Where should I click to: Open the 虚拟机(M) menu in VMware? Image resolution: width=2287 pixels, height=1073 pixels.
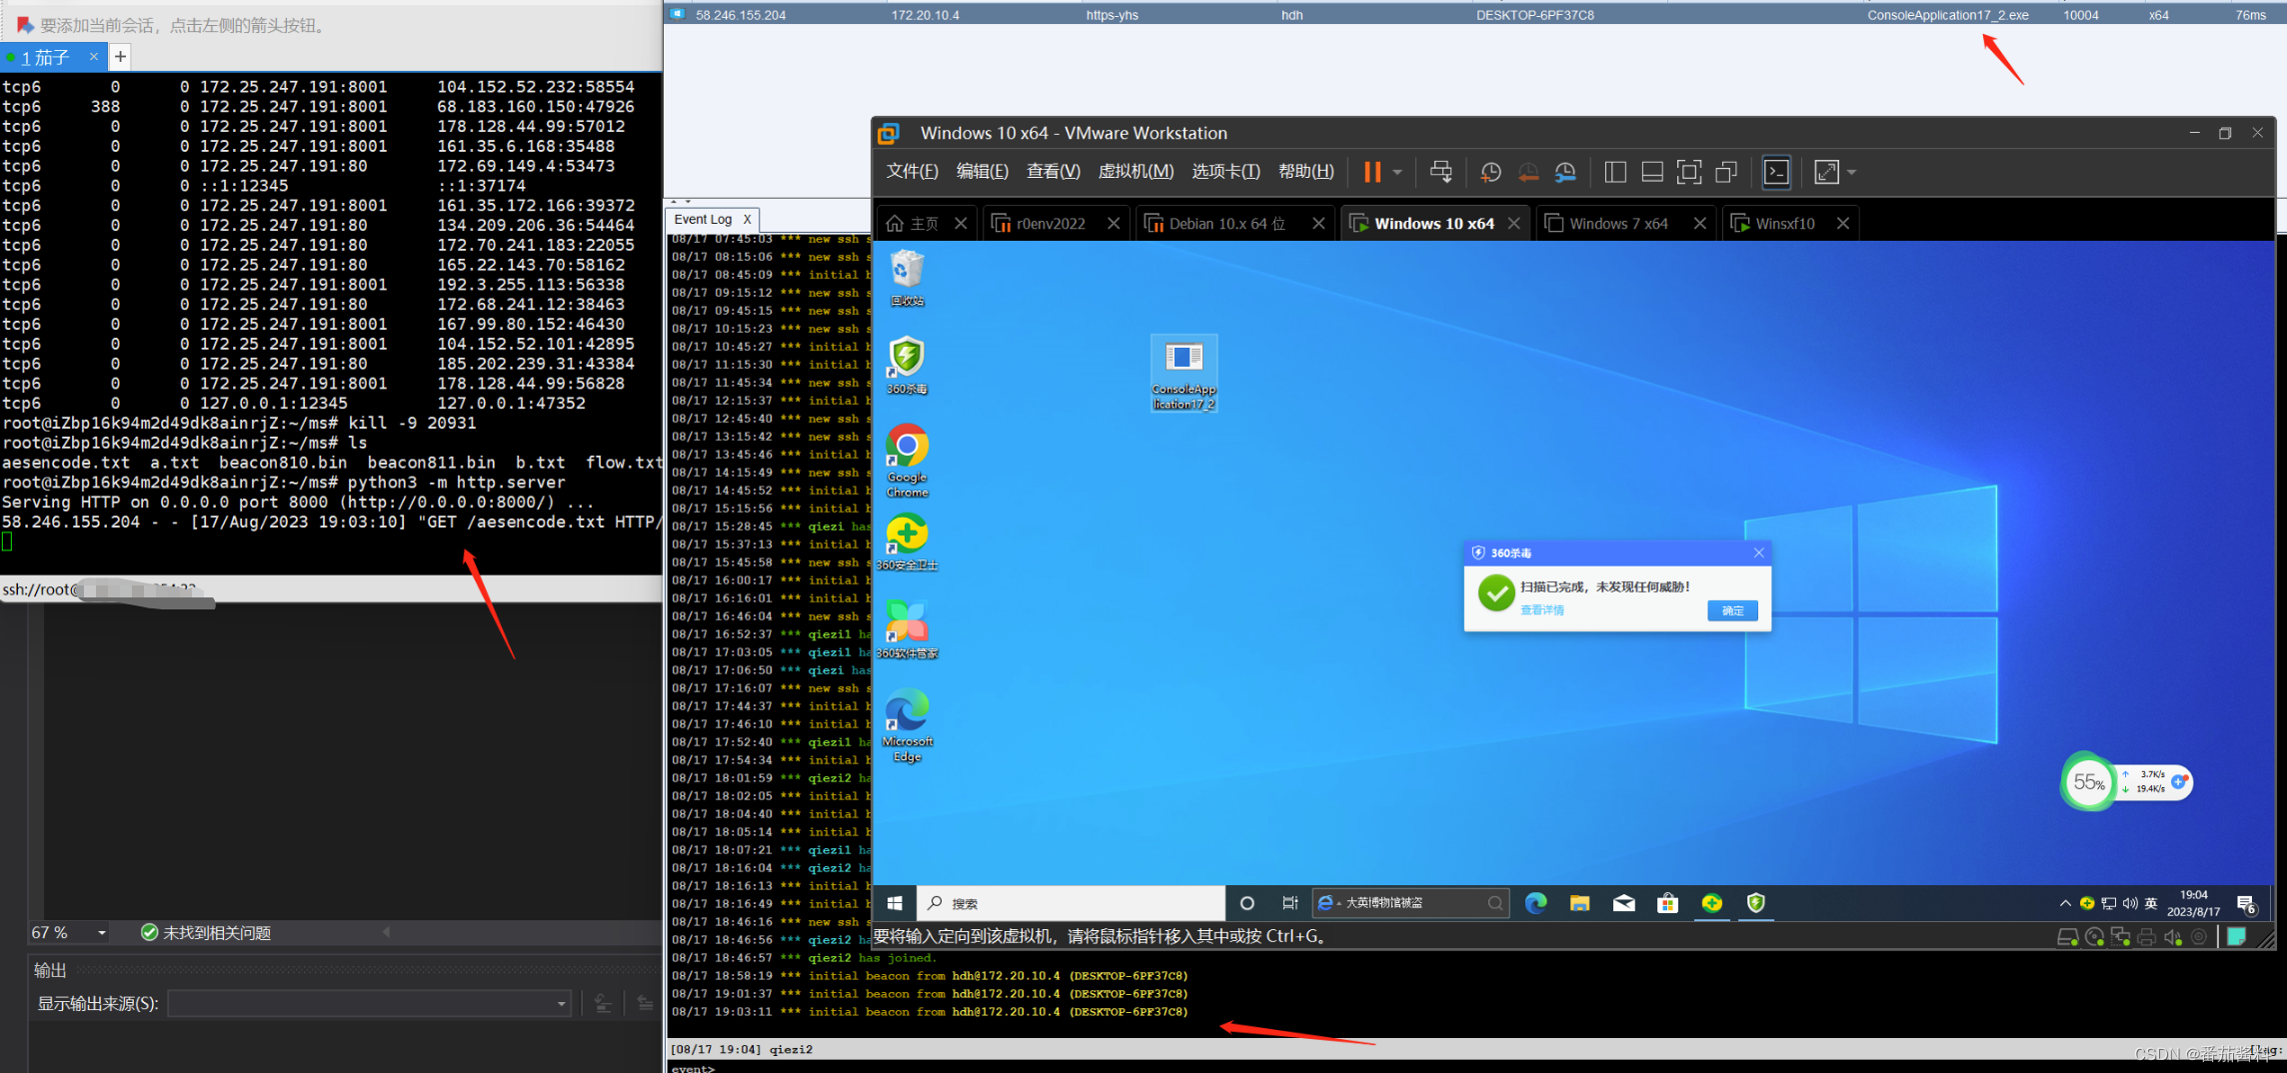pyautogui.click(x=1136, y=172)
